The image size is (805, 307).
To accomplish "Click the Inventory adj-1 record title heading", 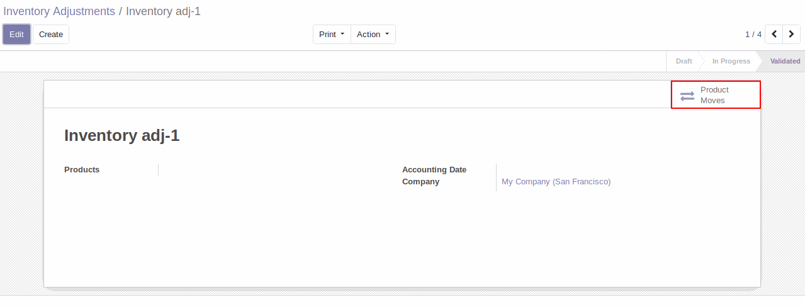I will click(x=122, y=136).
